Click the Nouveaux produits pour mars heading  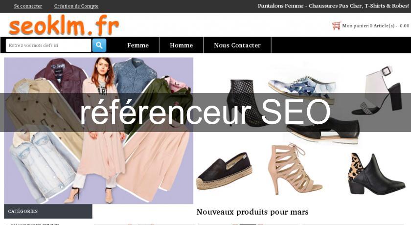(x=252, y=212)
